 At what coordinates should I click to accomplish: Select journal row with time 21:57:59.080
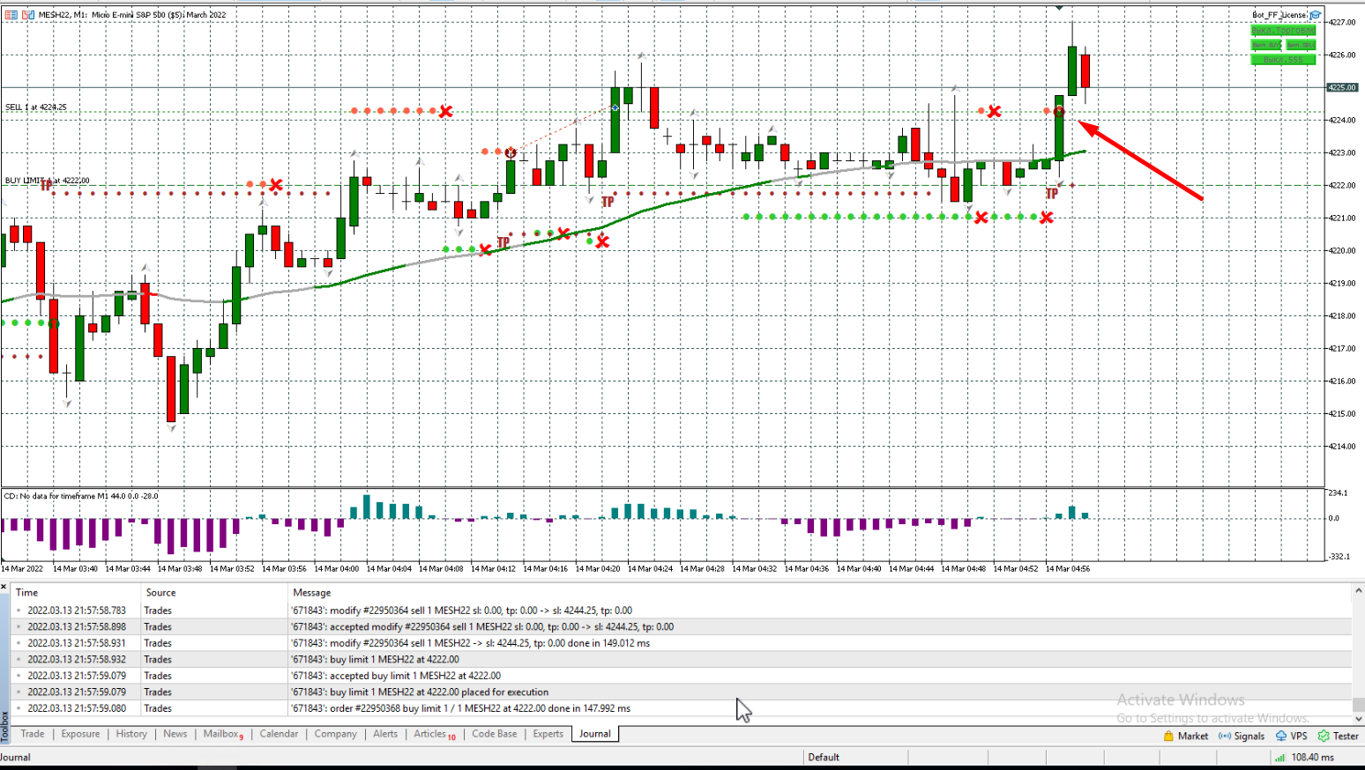[680, 708]
